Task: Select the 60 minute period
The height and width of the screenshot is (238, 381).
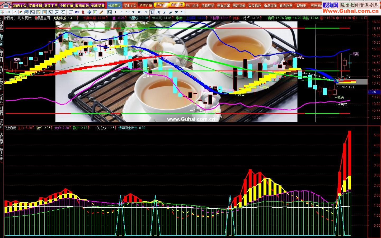Action: tap(140, 12)
